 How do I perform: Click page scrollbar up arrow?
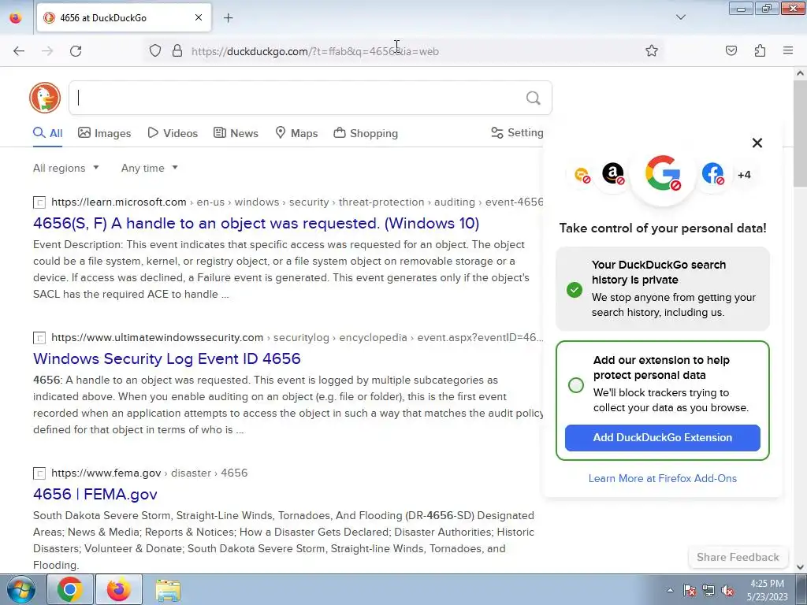pyautogui.click(x=801, y=73)
